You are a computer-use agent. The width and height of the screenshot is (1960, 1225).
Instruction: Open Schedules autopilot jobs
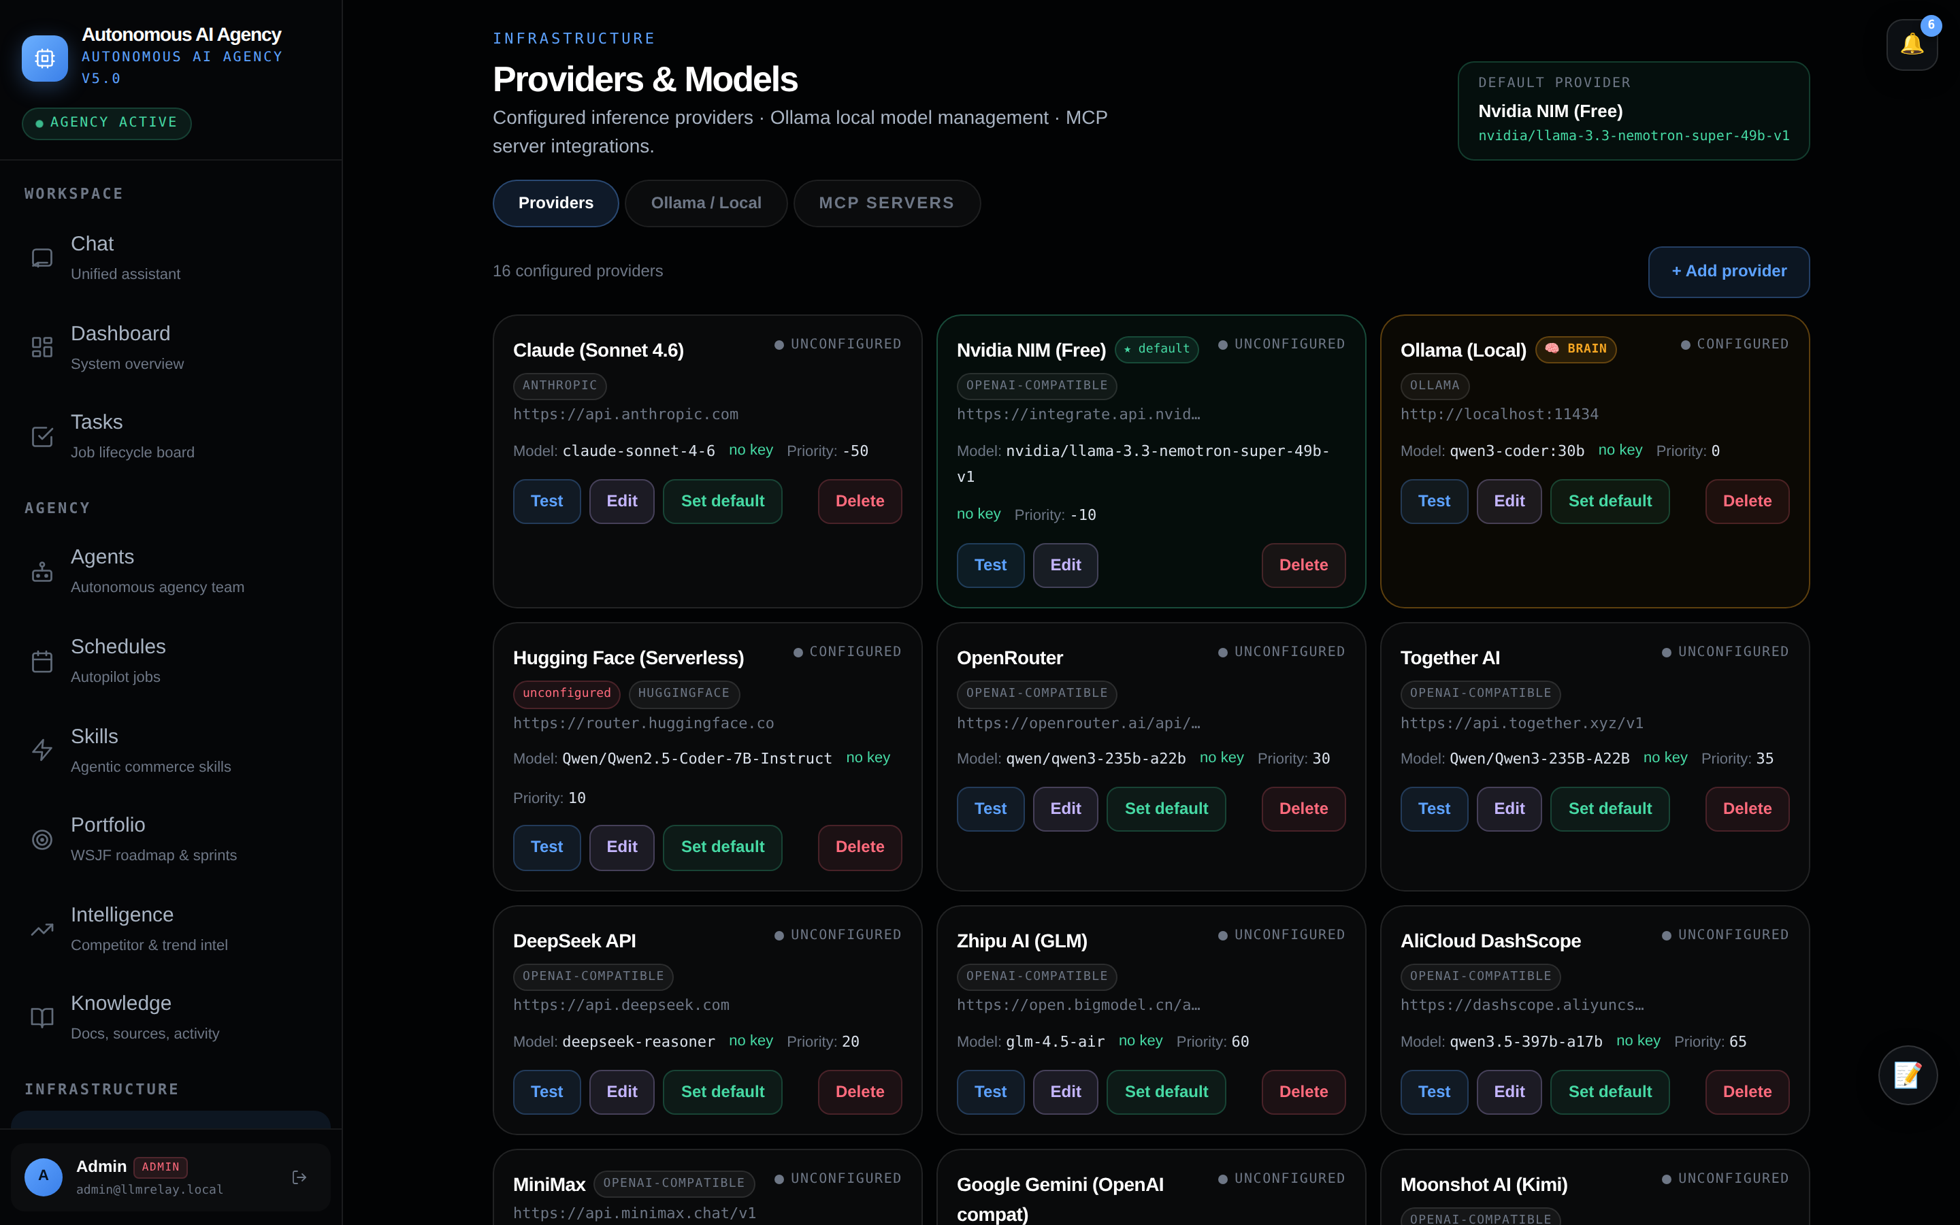pyautogui.click(x=171, y=661)
